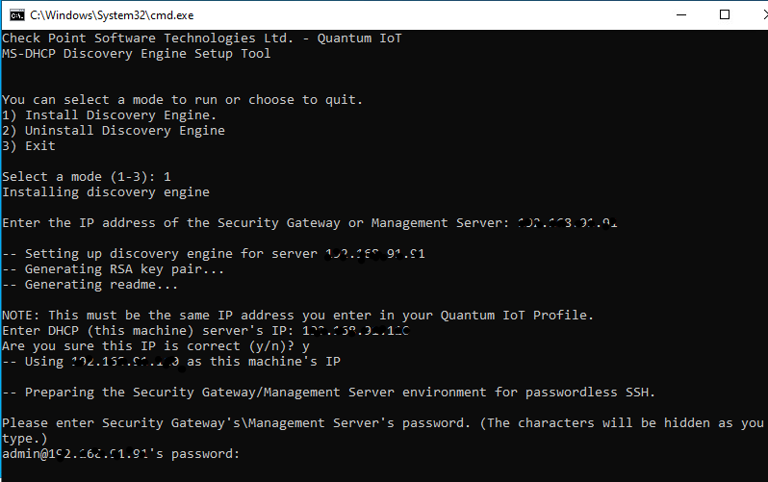The height and width of the screenshot is (482, 768).
Task: Click the 'NOTE: This must be the same IP' line
Action: [x=297, y=315]
